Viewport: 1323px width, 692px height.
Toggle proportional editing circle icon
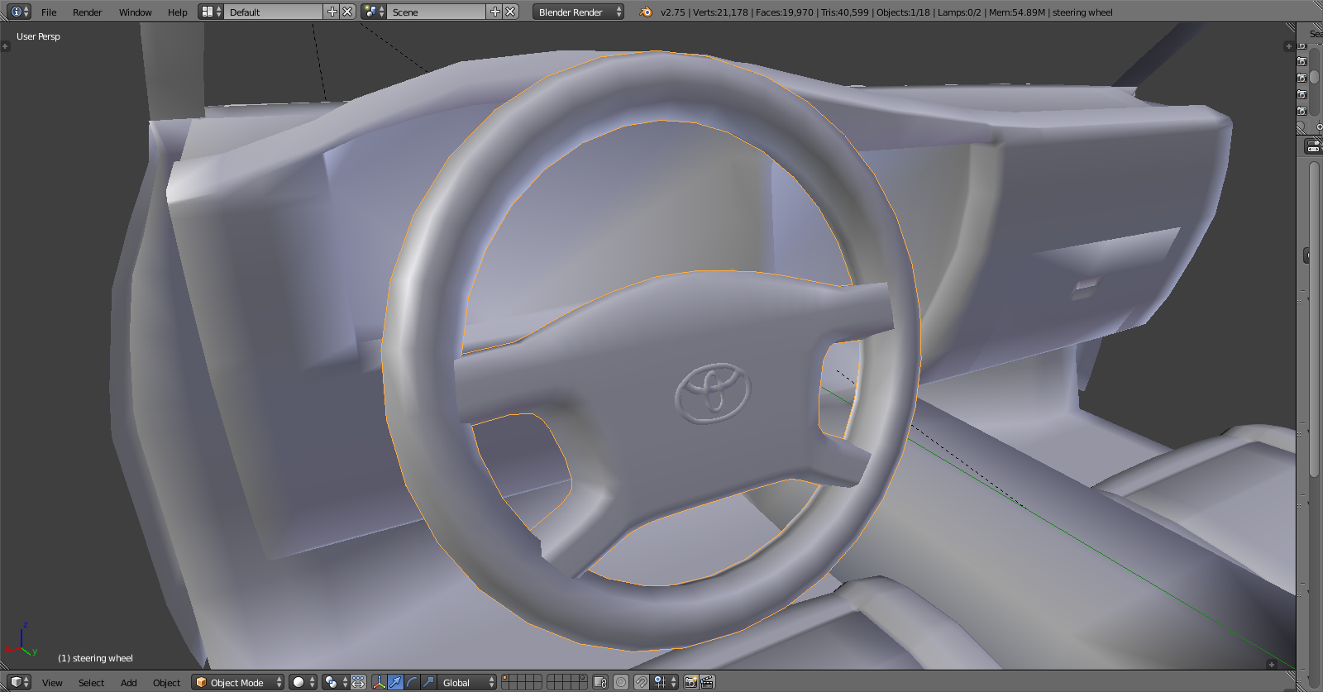[x=620, y=682]
